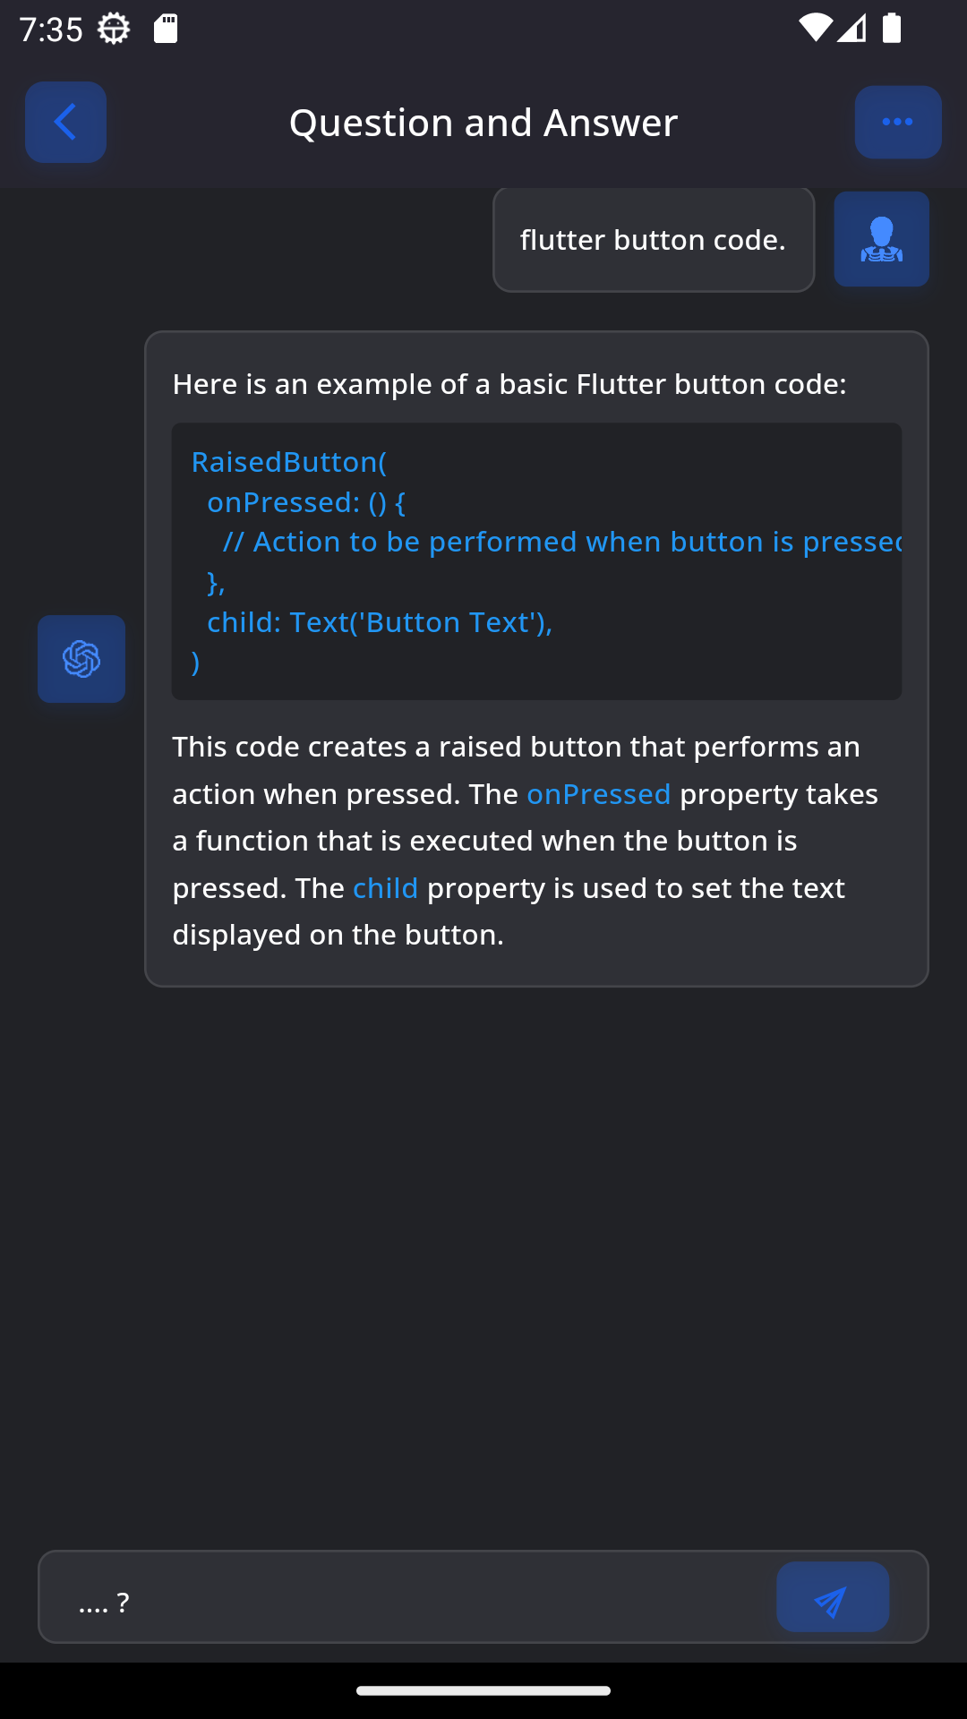
Task: Tap the 'flutter button code.' message bubble
Action: pyautogui.click(x=654, y=240)
